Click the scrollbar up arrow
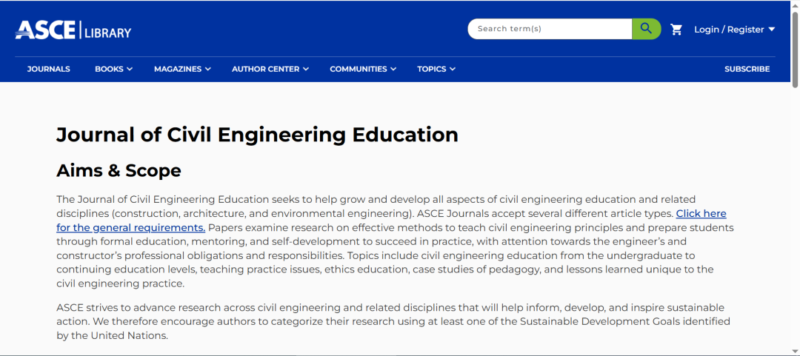Screen dimensions: 800x356 click(x=795, y=4)
